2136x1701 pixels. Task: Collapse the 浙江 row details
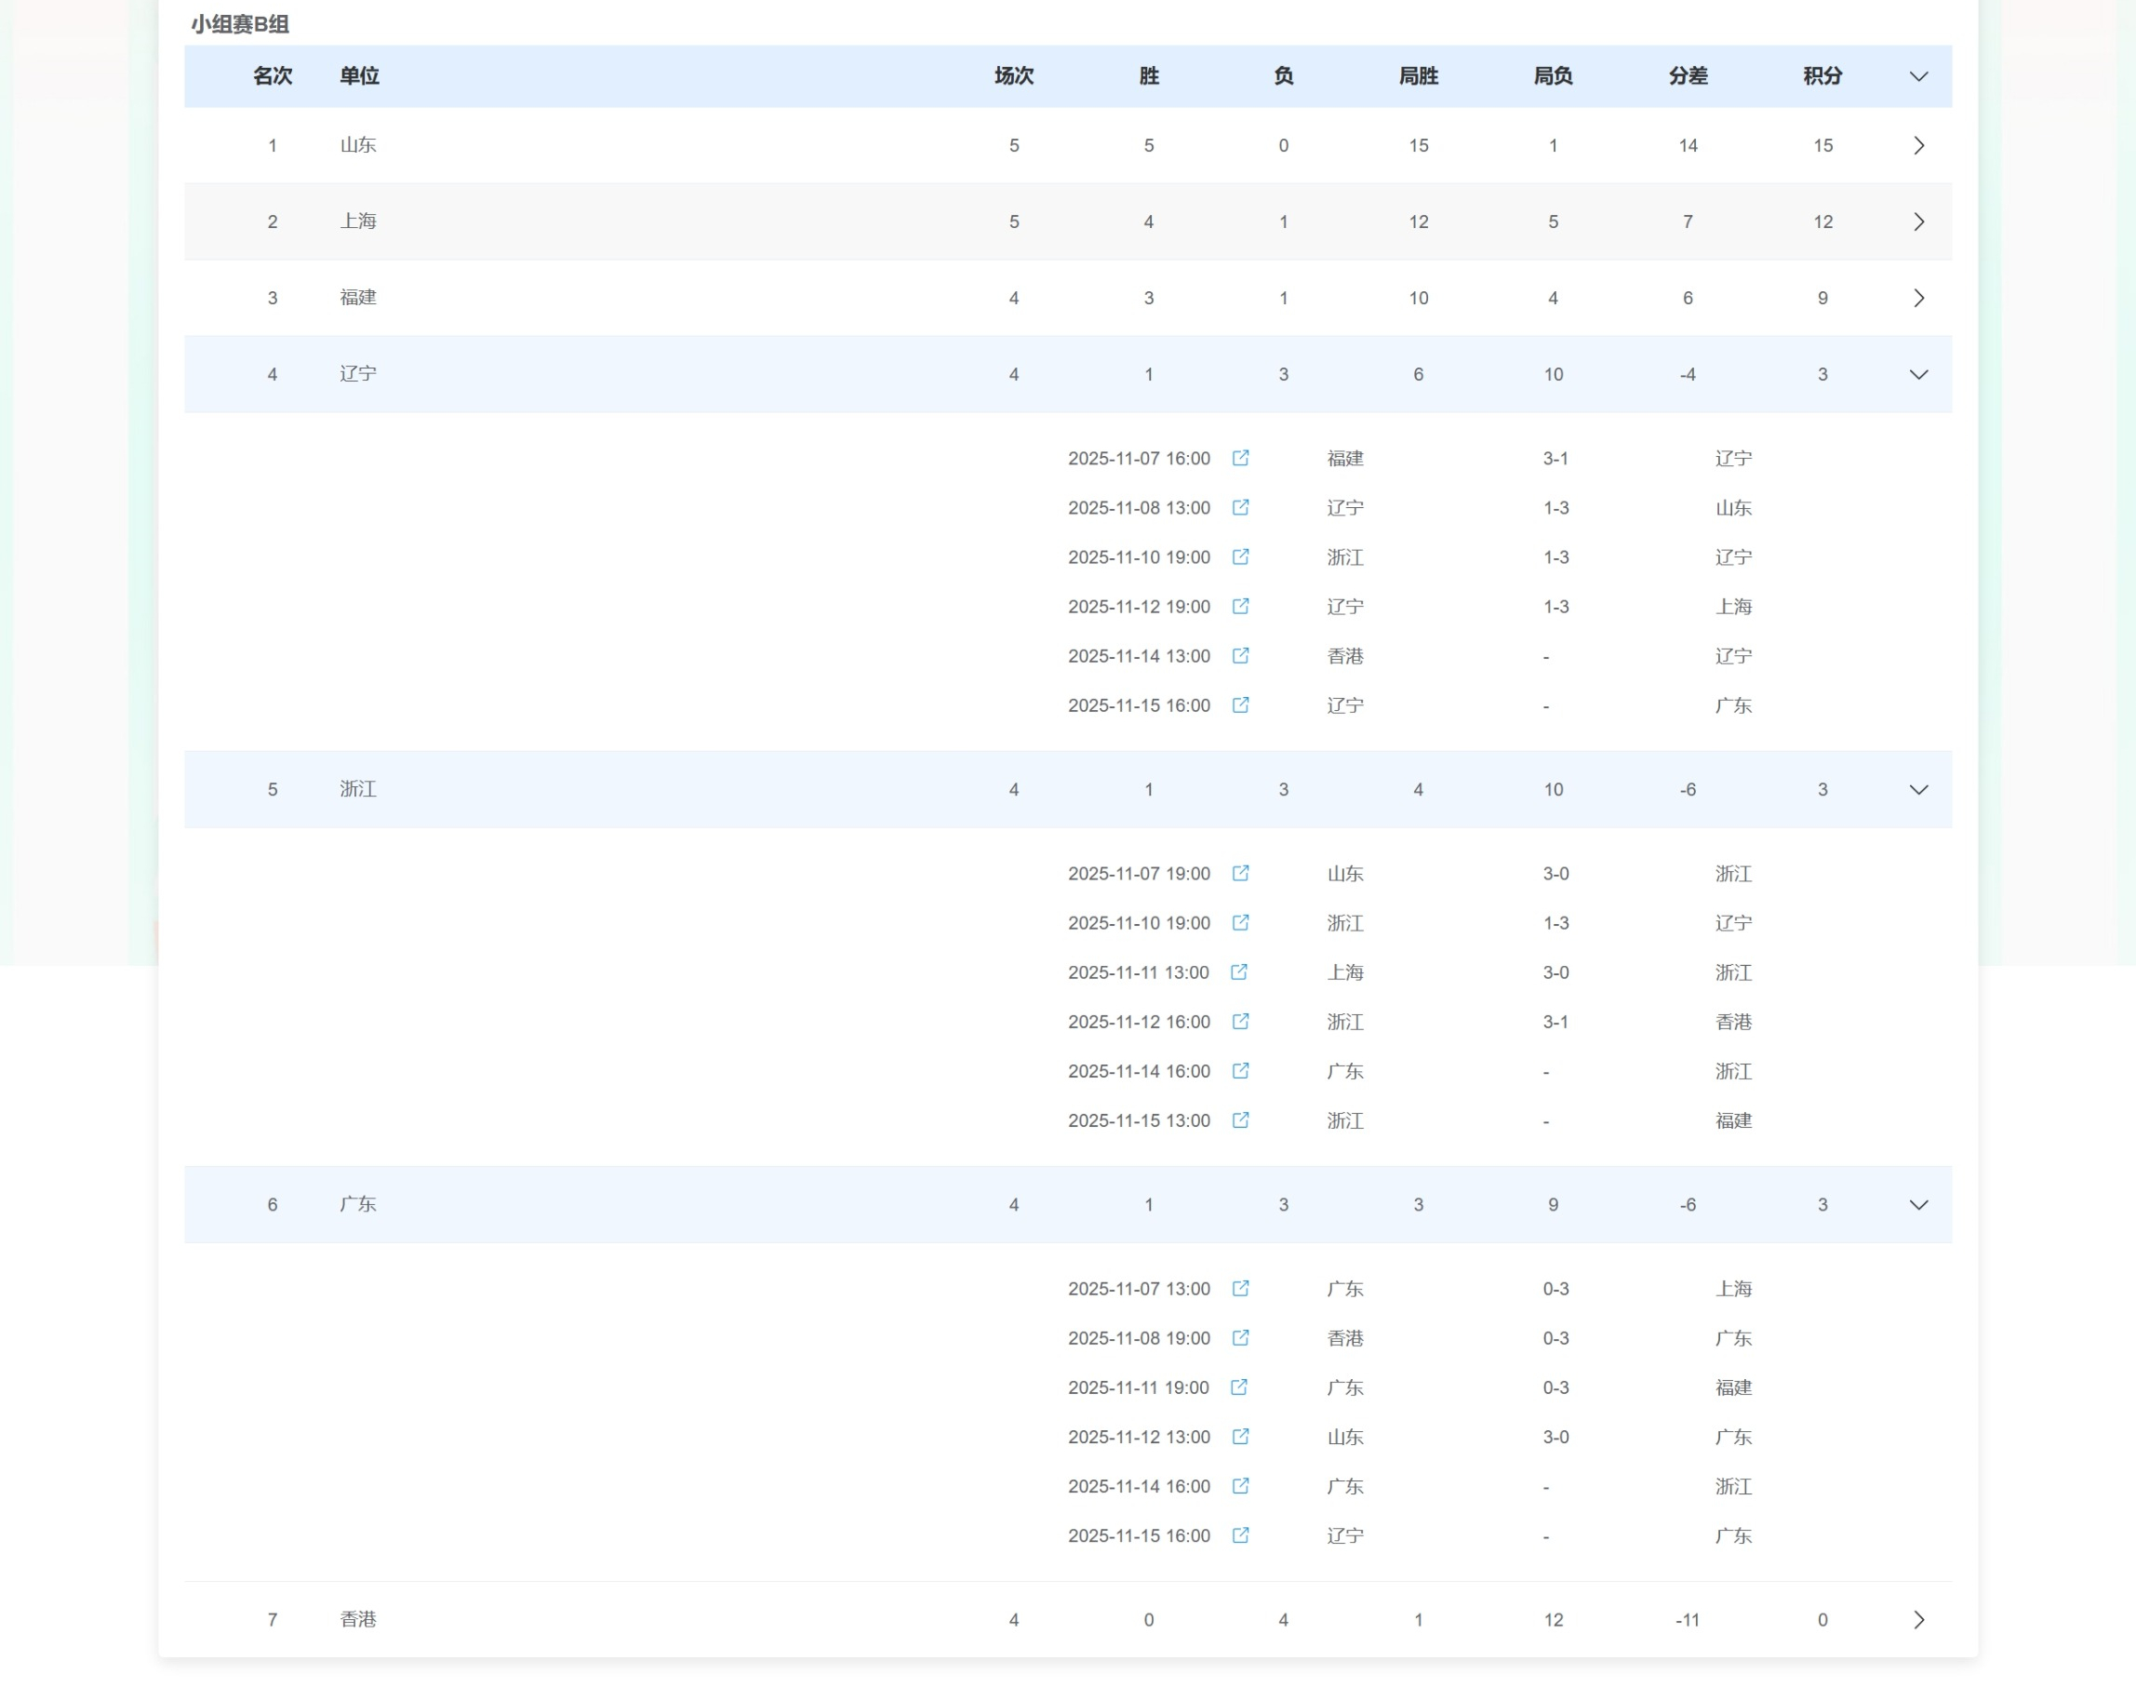[x=1918, y=790]
